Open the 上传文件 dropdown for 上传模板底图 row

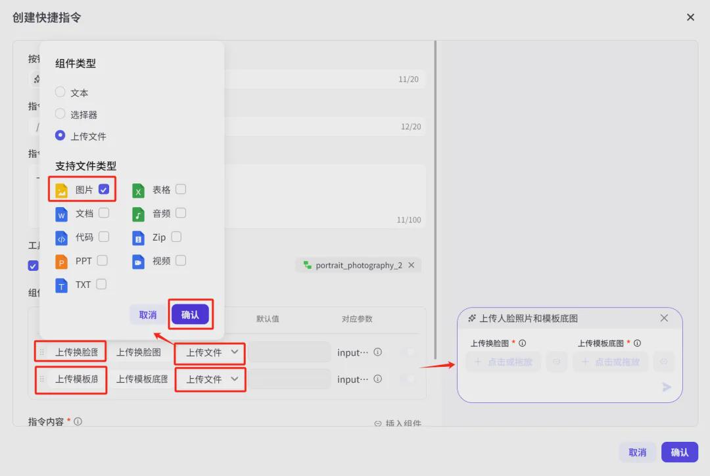tap(210, 379)
